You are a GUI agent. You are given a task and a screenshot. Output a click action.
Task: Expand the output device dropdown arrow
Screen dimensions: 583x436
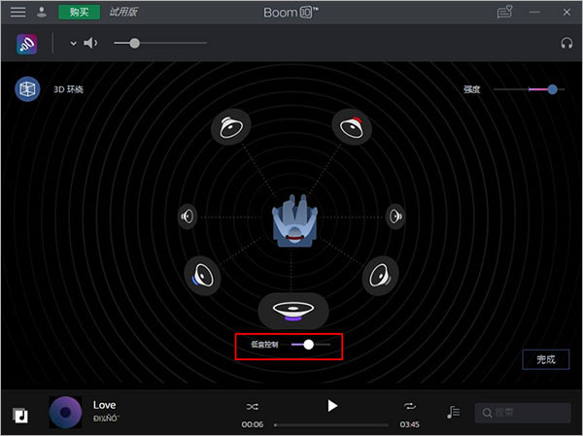[73, 44]
